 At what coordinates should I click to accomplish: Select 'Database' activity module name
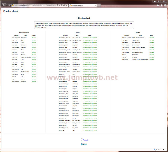point(23,45)
